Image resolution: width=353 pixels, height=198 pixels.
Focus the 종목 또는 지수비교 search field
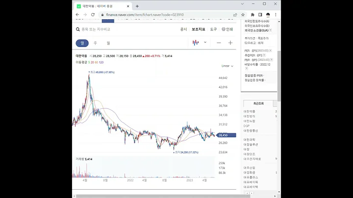pyautogui.click(x=96, y=29)
